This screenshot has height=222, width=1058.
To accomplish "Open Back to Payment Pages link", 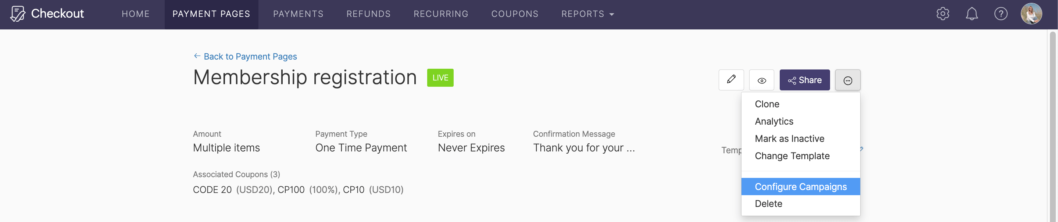I will (x=245, y=56).
